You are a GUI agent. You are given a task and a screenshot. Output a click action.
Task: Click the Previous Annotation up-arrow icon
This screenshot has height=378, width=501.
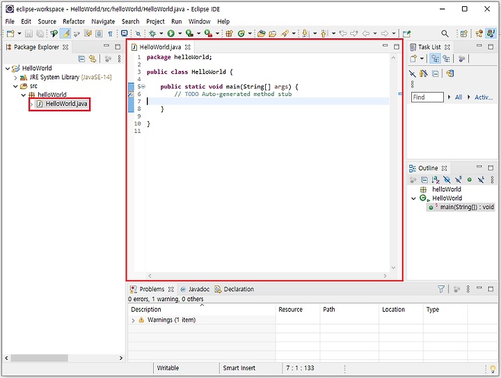click(324, 33)
